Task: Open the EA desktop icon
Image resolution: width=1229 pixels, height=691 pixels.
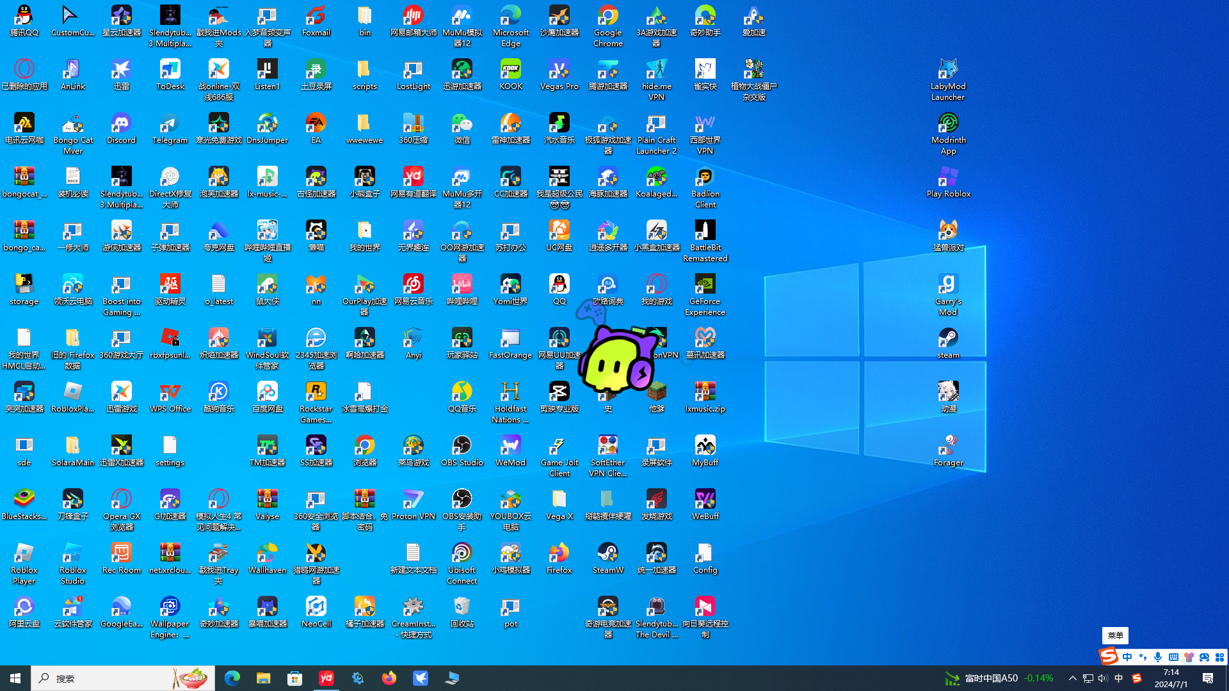Action: pyautogui.click(x=316, y=129)
